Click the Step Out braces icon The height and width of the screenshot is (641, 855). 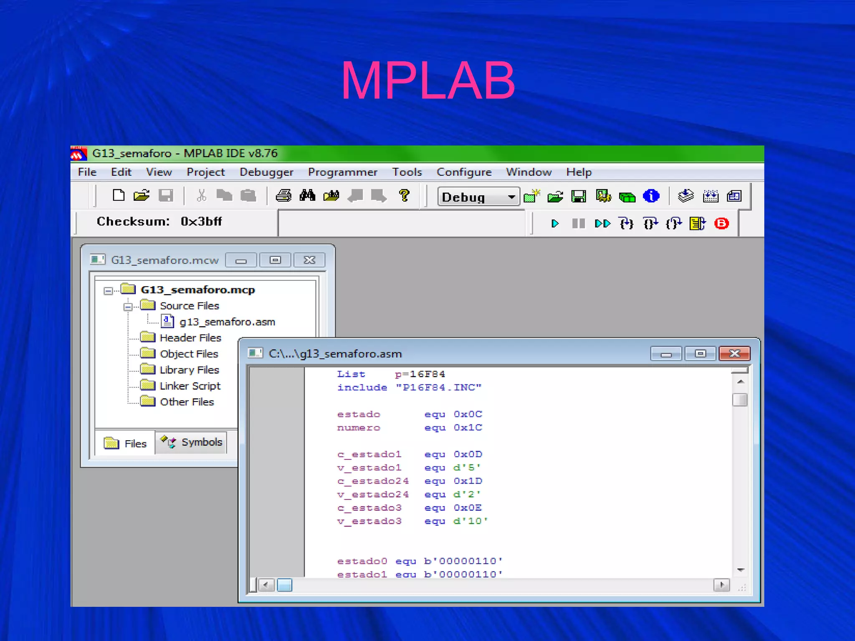[674, 224]
